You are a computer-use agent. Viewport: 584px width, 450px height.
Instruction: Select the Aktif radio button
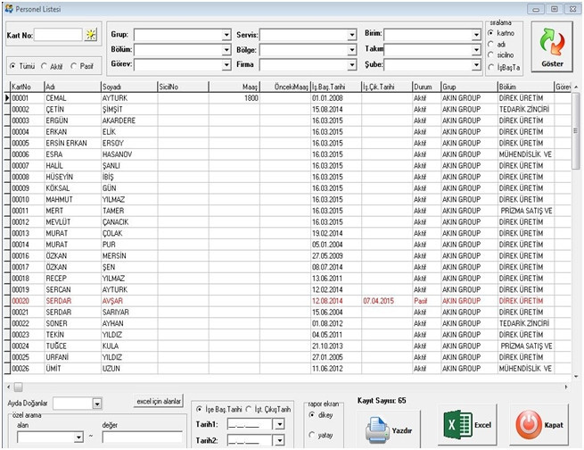coord(45,66)
